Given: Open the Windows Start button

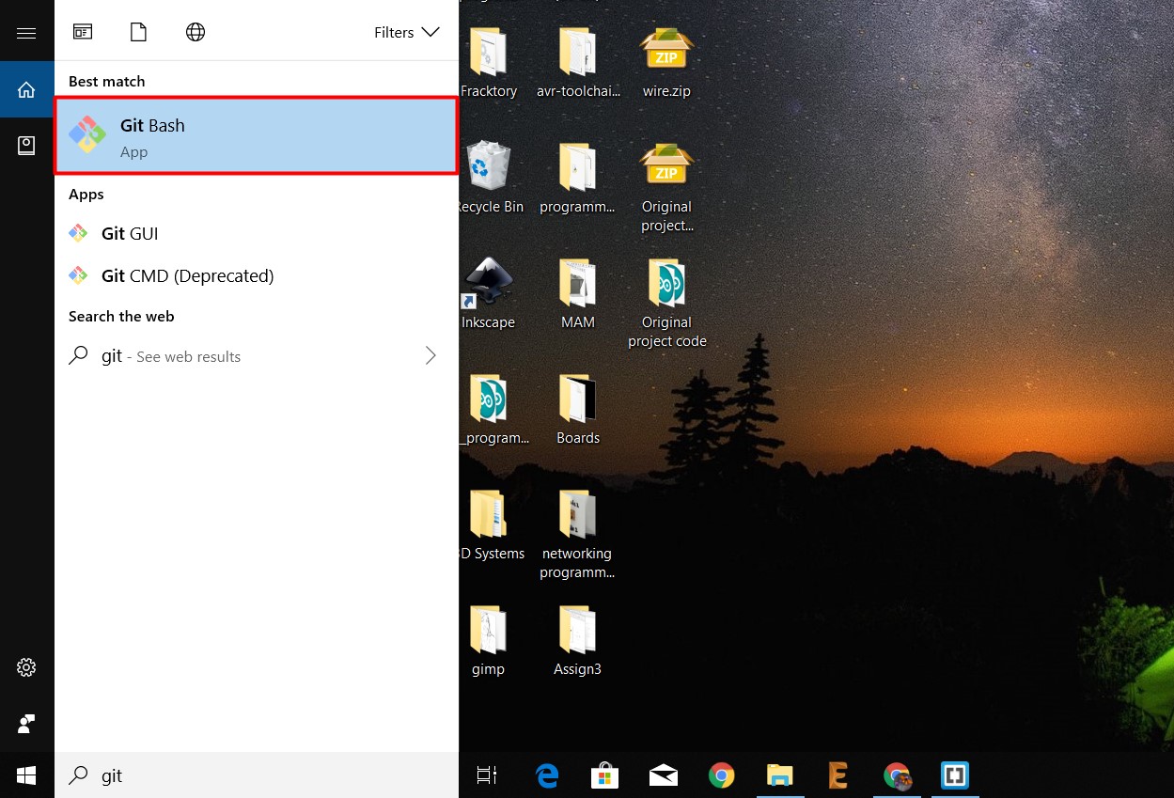Looking at the screenshot, I should (x=26, y=775).
